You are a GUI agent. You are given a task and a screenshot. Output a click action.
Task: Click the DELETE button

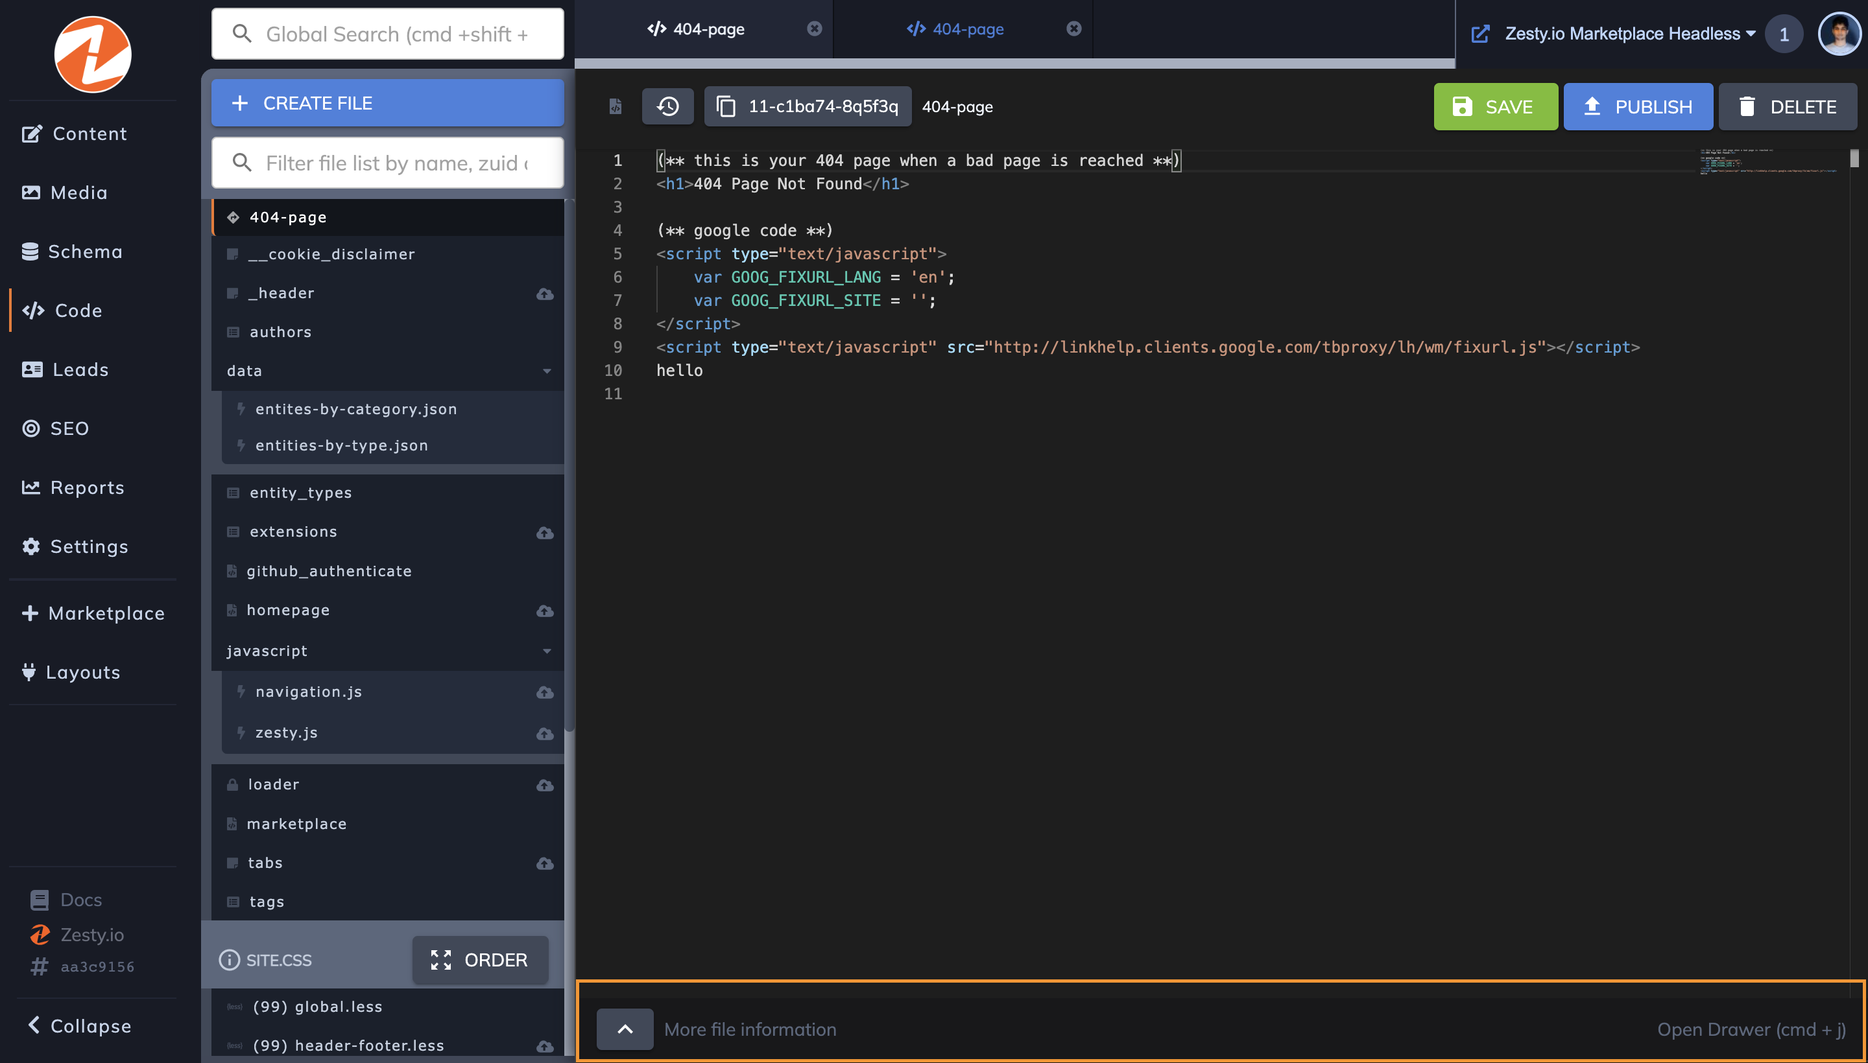click(1788, 106)
